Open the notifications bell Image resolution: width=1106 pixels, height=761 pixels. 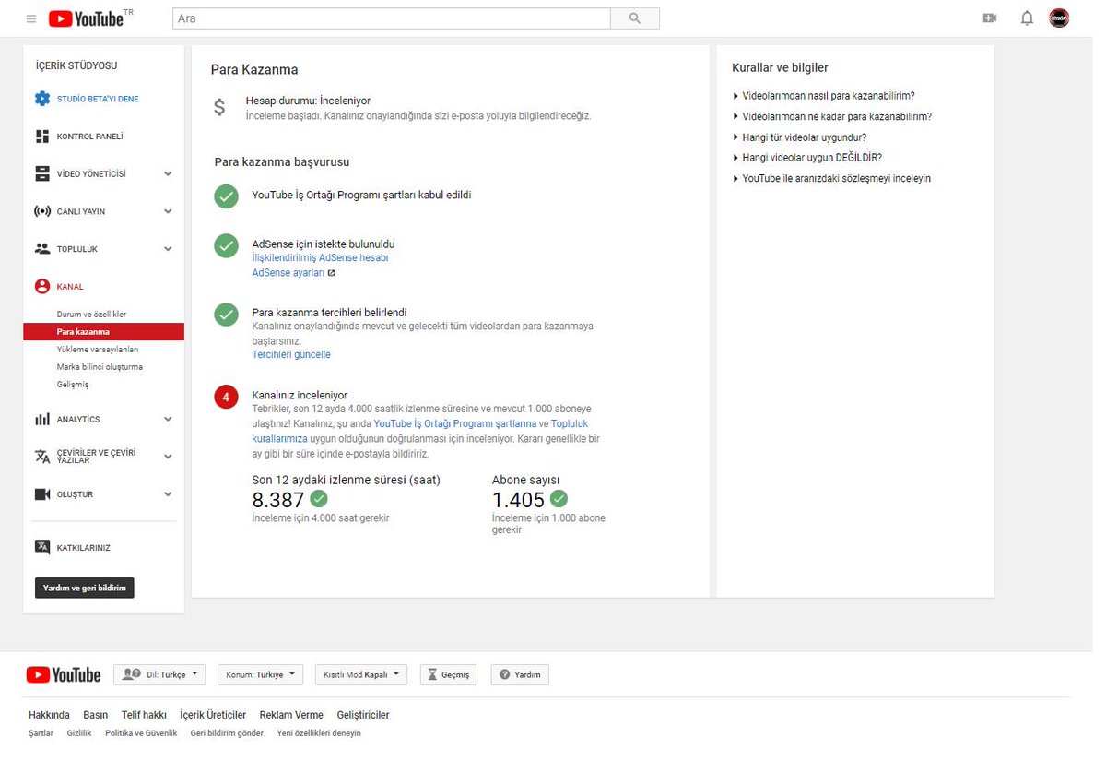[1027, 18]
